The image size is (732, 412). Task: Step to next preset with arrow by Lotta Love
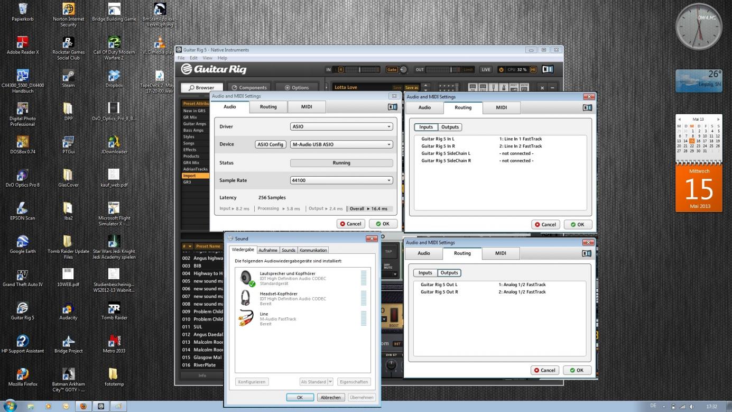427,89
